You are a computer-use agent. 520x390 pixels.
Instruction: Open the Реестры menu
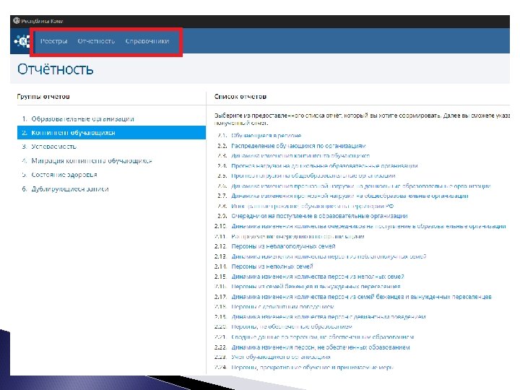pos(53,41)
